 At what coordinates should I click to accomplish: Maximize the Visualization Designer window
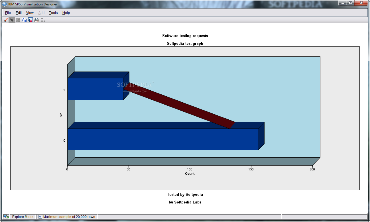(350, 3)
